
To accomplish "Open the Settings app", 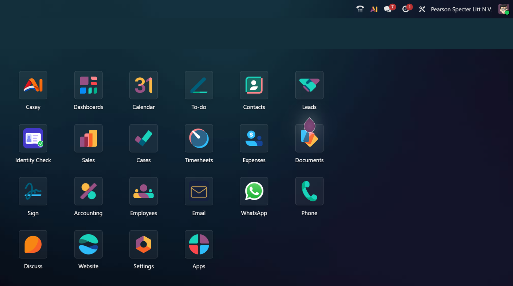I will pos(144,244).
